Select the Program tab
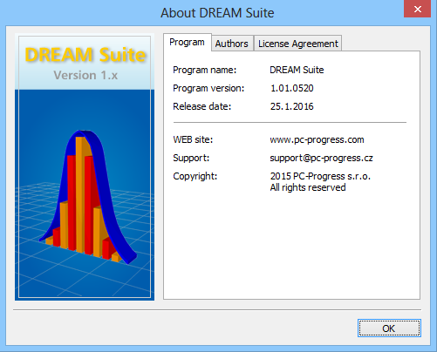Viewport: 437px width, 352px height. tap(187, 42)
